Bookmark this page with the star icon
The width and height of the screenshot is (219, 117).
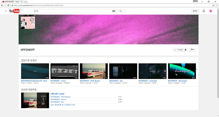tap(213, 5)
